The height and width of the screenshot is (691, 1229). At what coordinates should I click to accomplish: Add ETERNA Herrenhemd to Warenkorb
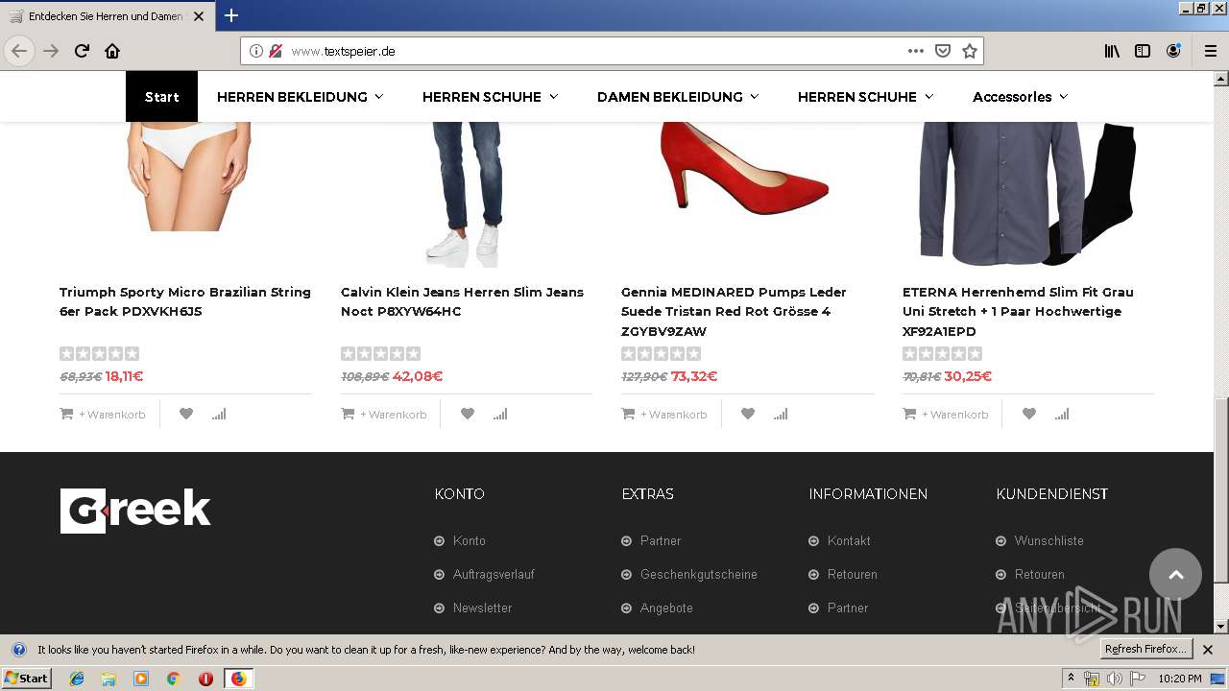946,415
